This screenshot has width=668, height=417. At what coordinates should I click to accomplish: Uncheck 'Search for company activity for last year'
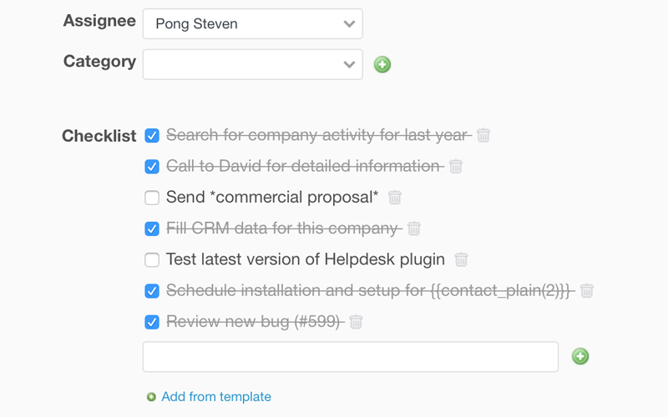[152, 135]
